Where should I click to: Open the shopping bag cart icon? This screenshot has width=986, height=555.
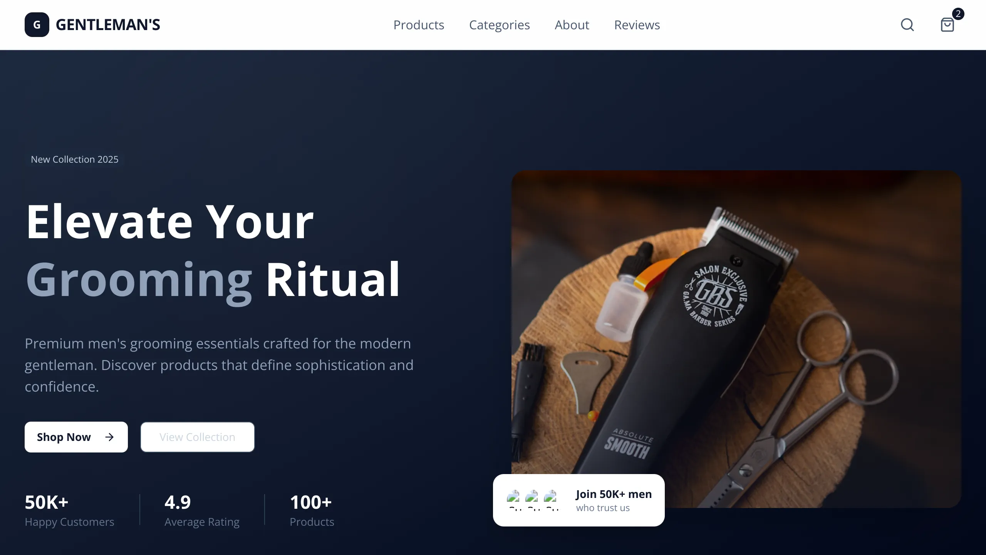(947, 25)
